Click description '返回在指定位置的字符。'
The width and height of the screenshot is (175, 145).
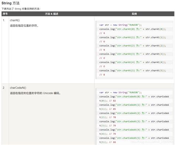pyautogui.click(x=24, y=25)
